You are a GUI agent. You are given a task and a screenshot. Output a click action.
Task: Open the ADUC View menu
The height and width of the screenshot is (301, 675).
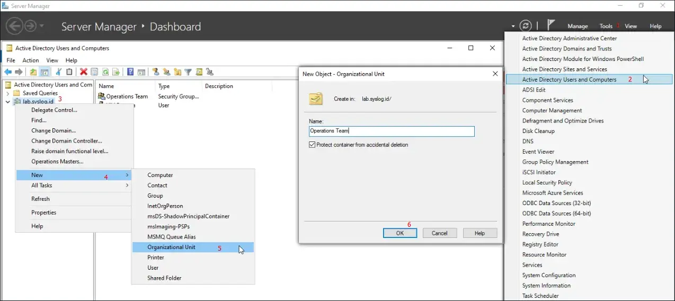pyautogui.click(x=52, y=60)
